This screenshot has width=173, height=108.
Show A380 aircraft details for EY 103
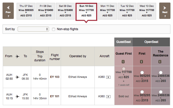coord(108,77)
